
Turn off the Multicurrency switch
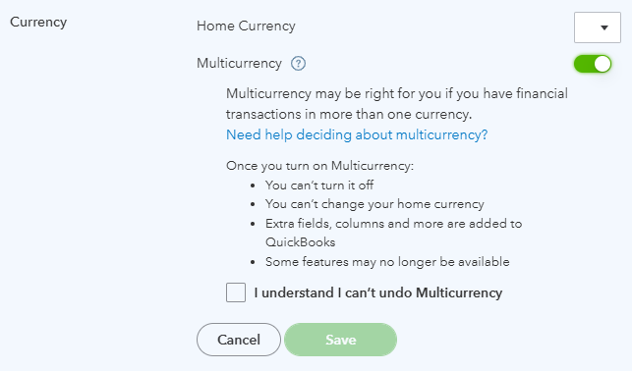(593, 64)
